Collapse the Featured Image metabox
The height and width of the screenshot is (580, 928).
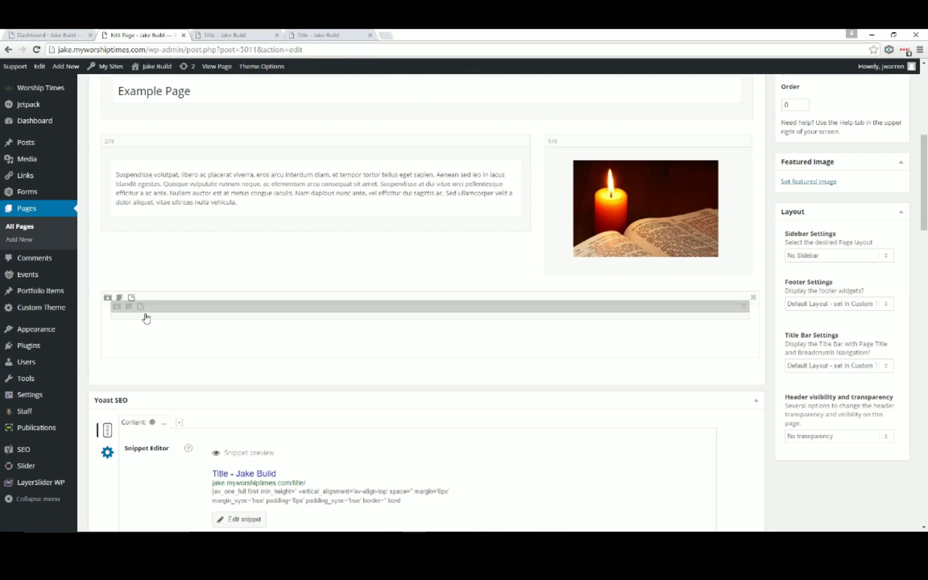coord(901,162)
